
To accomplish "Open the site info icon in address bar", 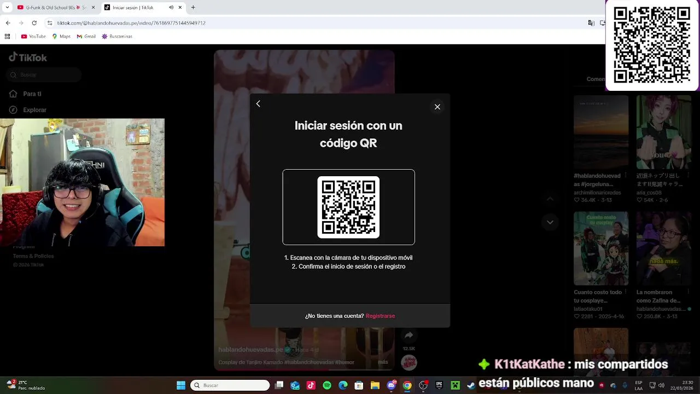I will tap(50, 23).
